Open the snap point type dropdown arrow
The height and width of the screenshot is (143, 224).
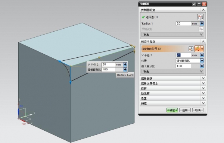(x=202, y=49)
